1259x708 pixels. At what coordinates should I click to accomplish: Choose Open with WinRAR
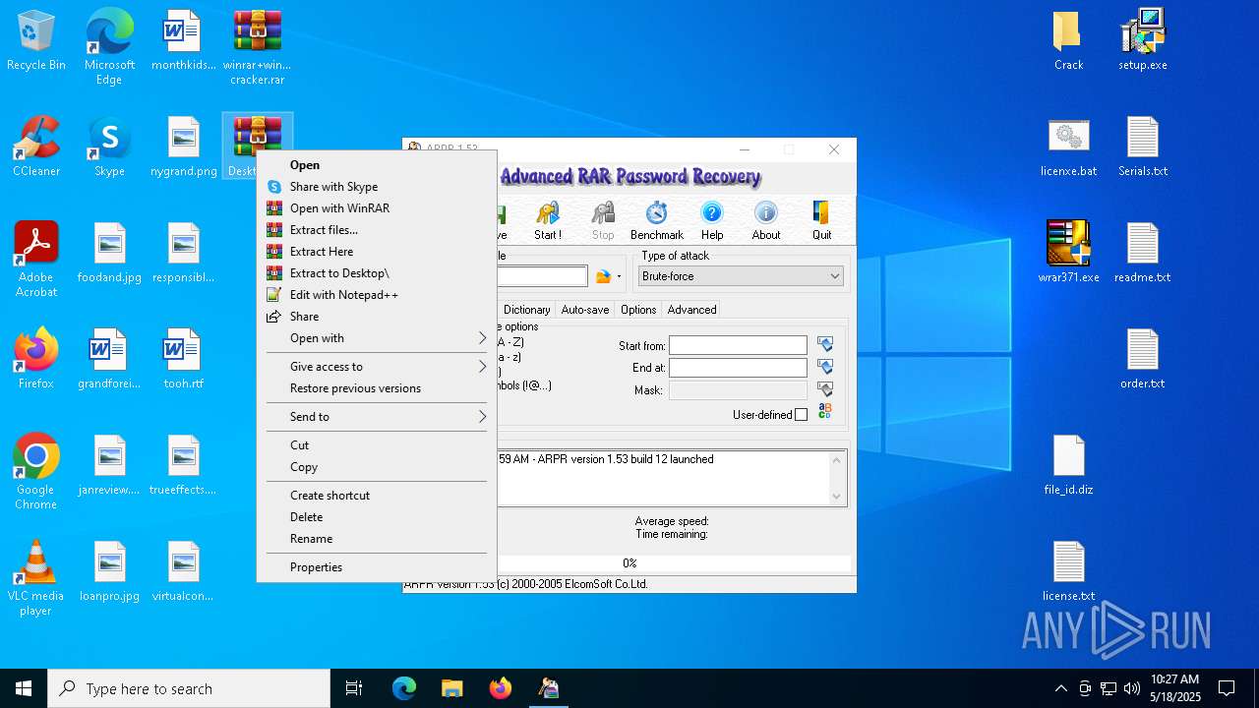[x=377, y=208]
